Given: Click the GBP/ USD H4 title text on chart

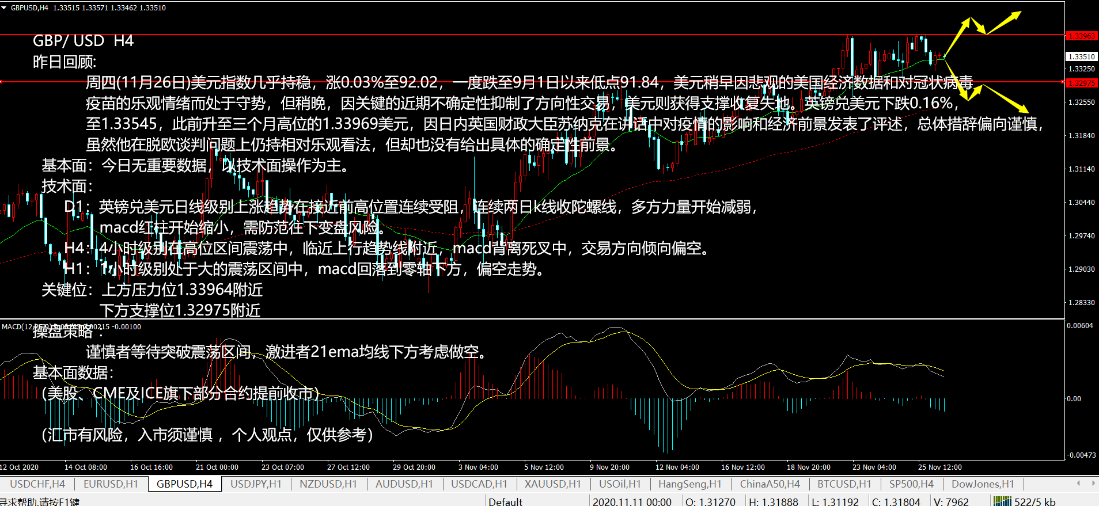Looking at the screenshot, I should tap(83, 41).
